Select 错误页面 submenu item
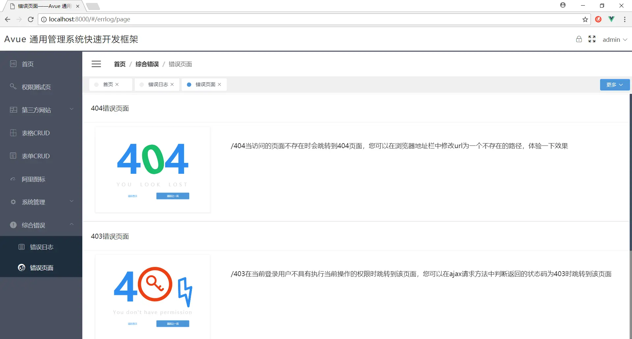The height and width of the screenshot is (339, 632). tap(41, 268)
